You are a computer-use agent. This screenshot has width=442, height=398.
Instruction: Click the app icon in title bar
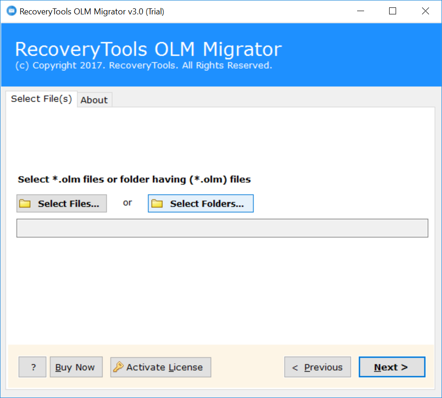point(12,11)
